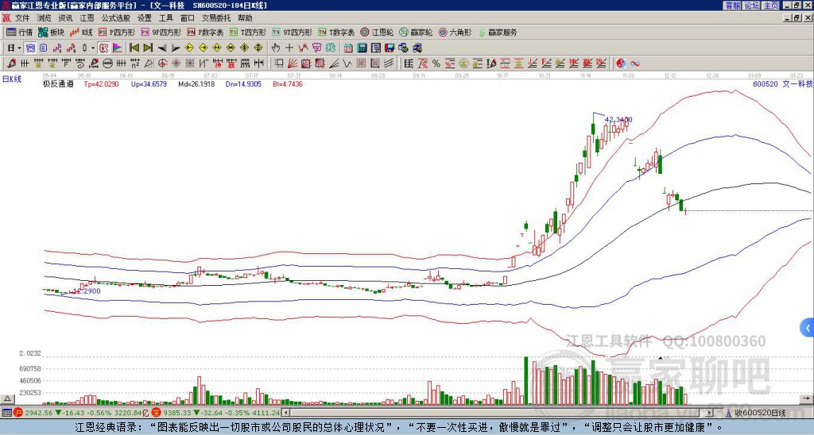Open the 帮助 menu
This screenshot has width=814, height=435.
pos(245,18)
